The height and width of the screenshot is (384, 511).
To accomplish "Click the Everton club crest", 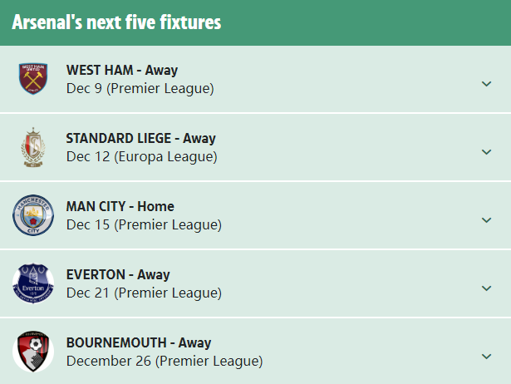I will click(x=33, y=283).
